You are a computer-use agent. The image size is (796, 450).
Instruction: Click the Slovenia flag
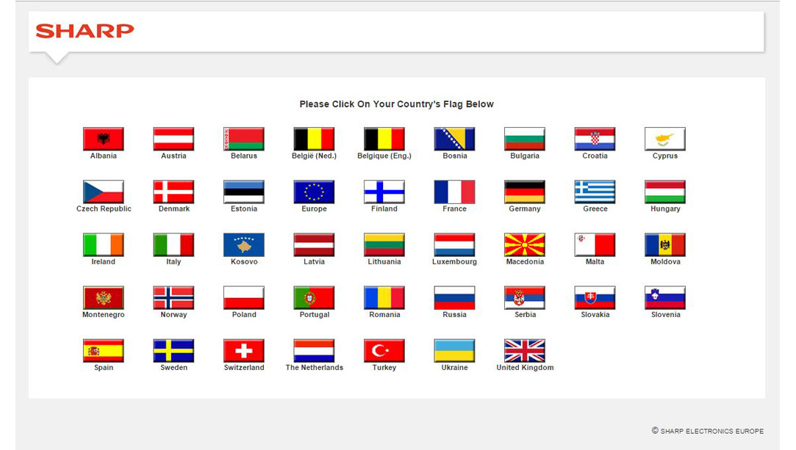click(x=665, y=297)
